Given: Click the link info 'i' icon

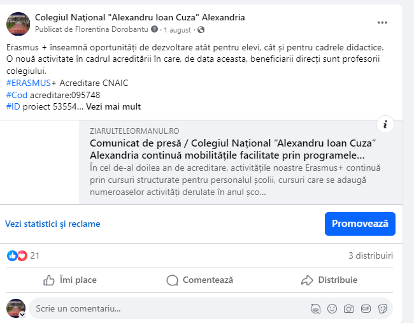Looking at the screenshot, I should (385, 124).
